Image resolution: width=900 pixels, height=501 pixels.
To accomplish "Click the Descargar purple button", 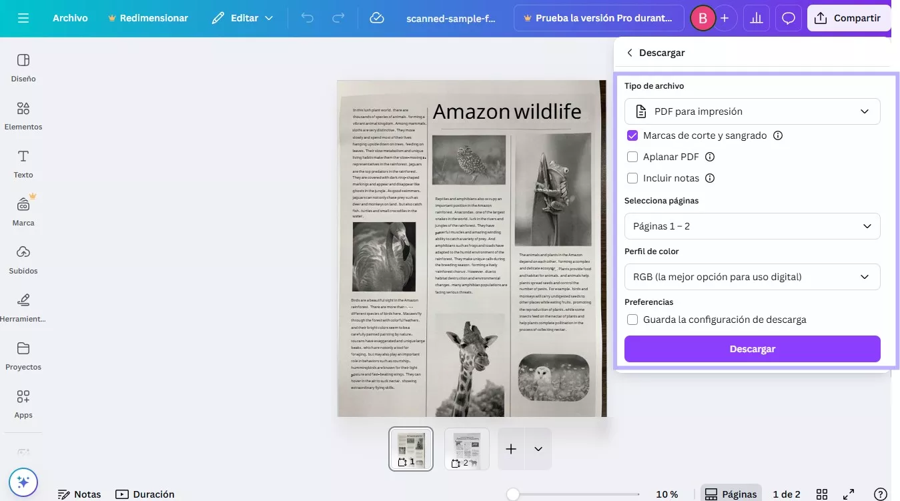I will coord(753,349).
